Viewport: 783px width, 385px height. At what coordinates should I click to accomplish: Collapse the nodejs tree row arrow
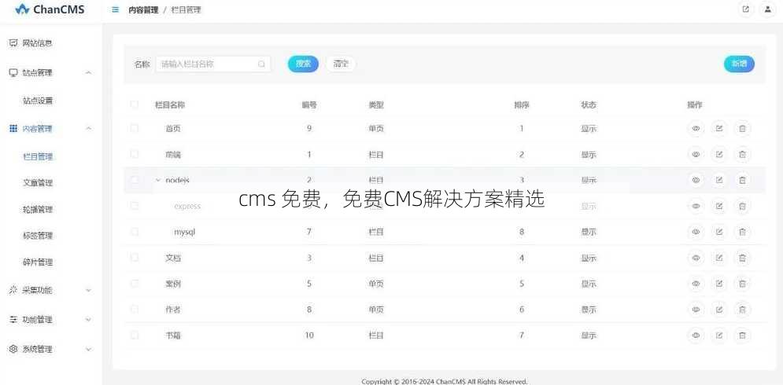[158, 180]
